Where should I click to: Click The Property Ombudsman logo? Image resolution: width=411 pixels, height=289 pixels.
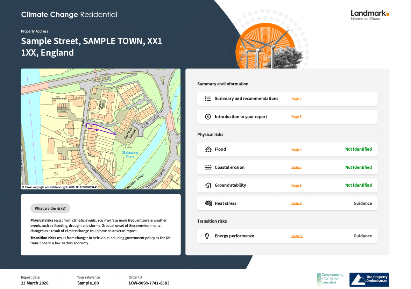(369, 280)
